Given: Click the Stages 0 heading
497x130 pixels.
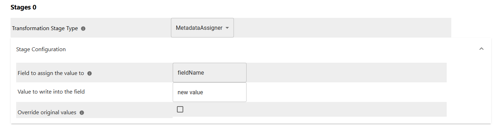Looking at the screenshot, I should [24, 7].
